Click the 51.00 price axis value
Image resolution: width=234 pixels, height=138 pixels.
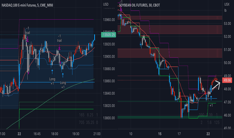(227, 49)
